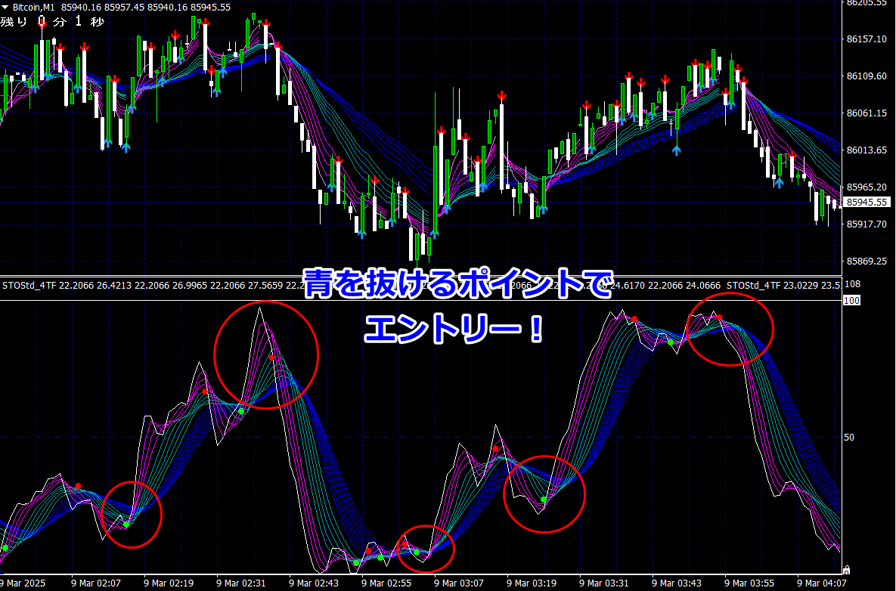Click the 9 Mar 02:43 time label

click(x=314, y=583)
